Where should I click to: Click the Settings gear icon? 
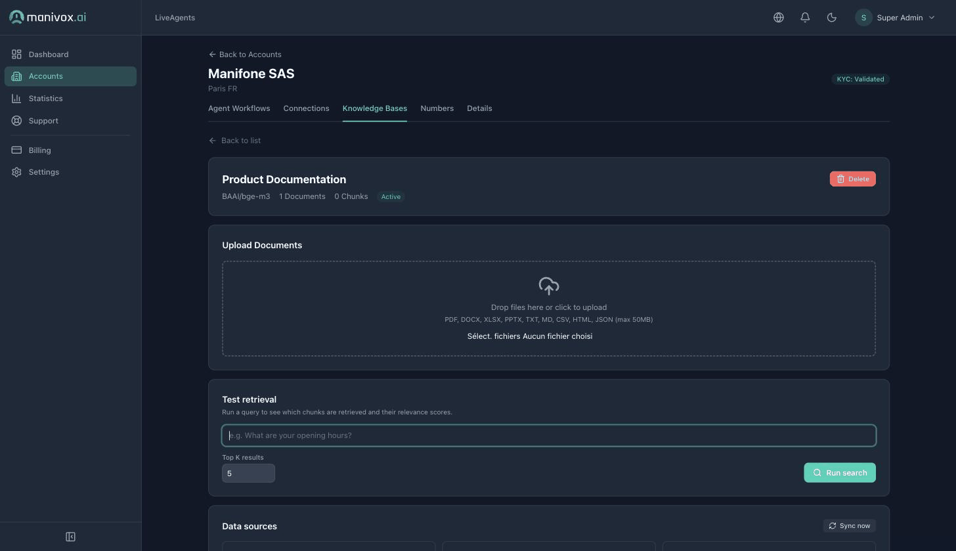click(16, 172)
